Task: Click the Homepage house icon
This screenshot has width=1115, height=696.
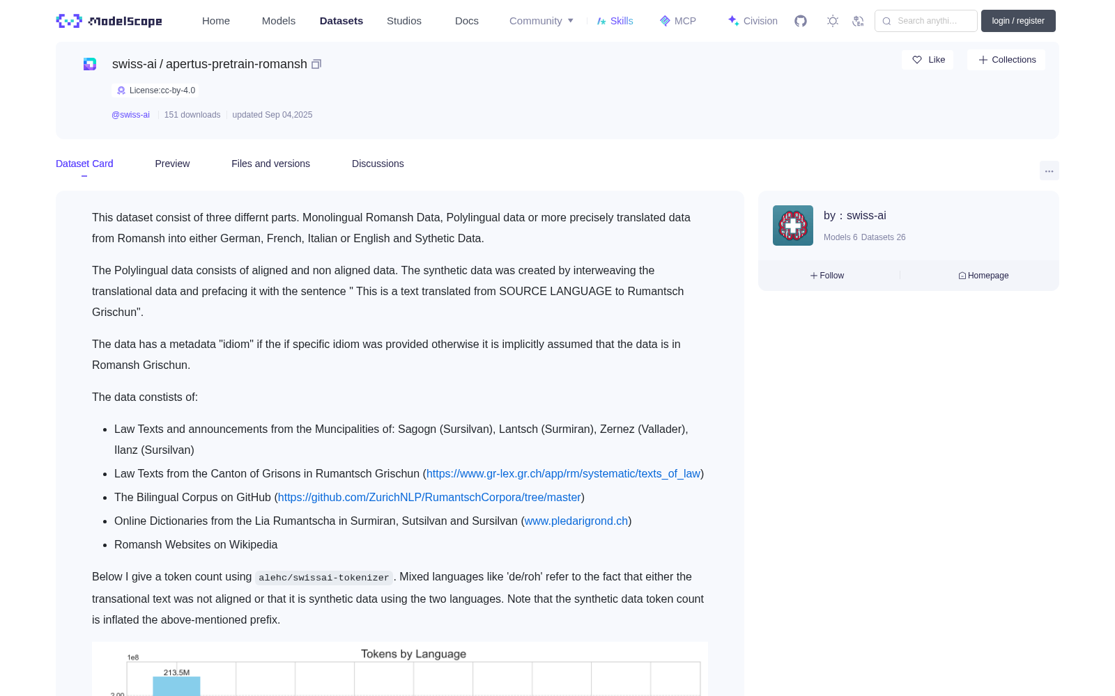Action: click(962, 276)
